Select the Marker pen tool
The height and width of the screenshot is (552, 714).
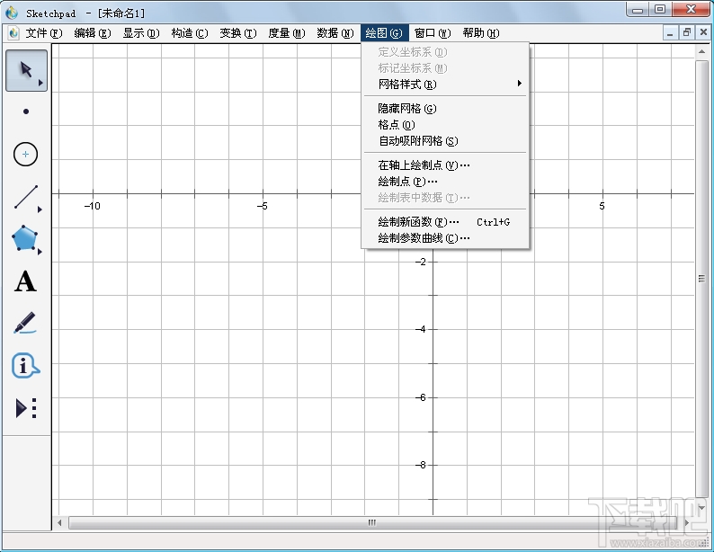coord(24,323)
